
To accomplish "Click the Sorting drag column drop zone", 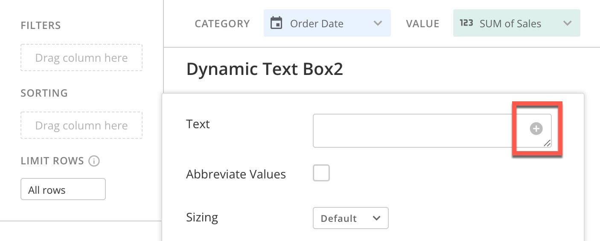I will (x=82, y=125).
